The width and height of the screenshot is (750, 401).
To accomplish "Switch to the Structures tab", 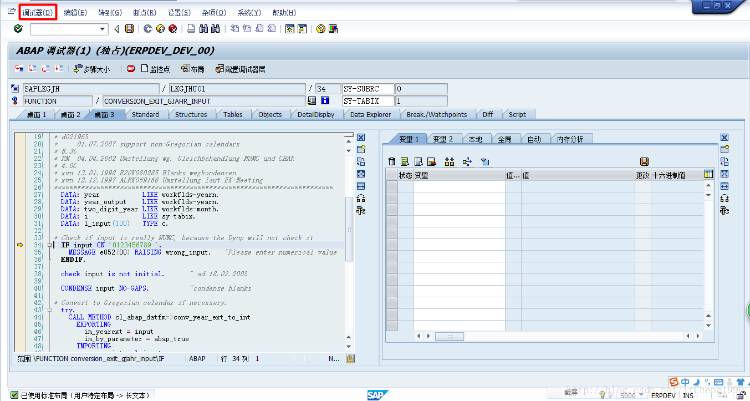I will tap(191, 114).
